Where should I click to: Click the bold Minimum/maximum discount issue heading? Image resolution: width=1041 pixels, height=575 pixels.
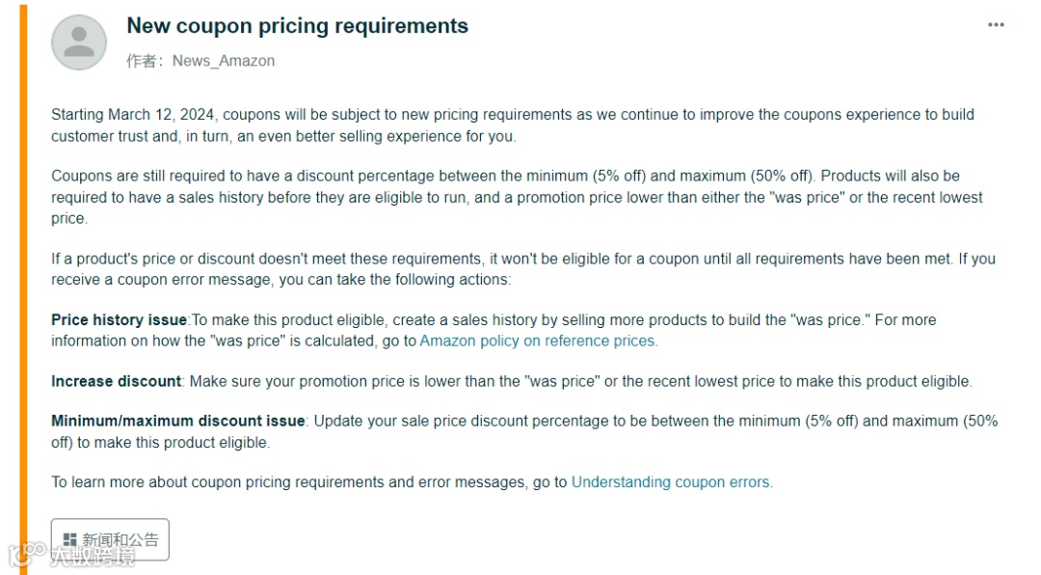pyautogui.click(x=178, y=421)
